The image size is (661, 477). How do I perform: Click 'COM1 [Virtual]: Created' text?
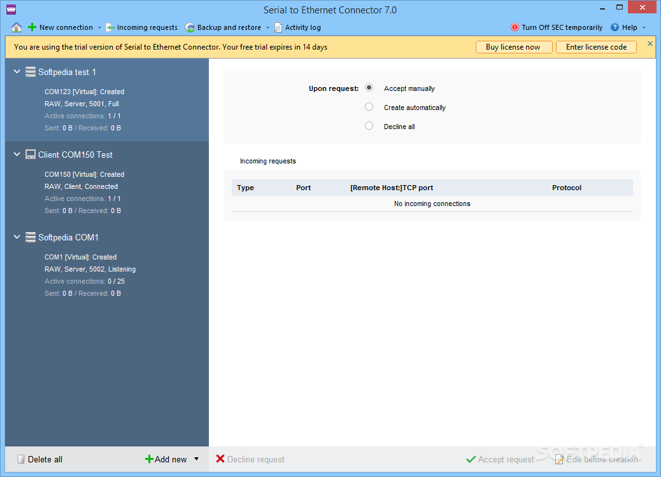80,257
